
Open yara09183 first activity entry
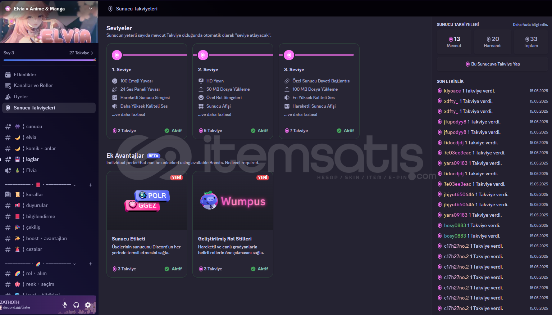pos(456,163)
